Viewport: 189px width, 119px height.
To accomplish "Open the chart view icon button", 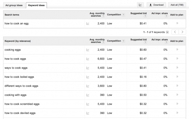I will tap(140, 5).
